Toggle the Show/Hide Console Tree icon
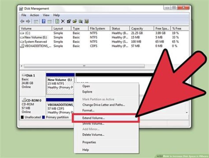This screenshot has width=209, height=158. [36, 21]
